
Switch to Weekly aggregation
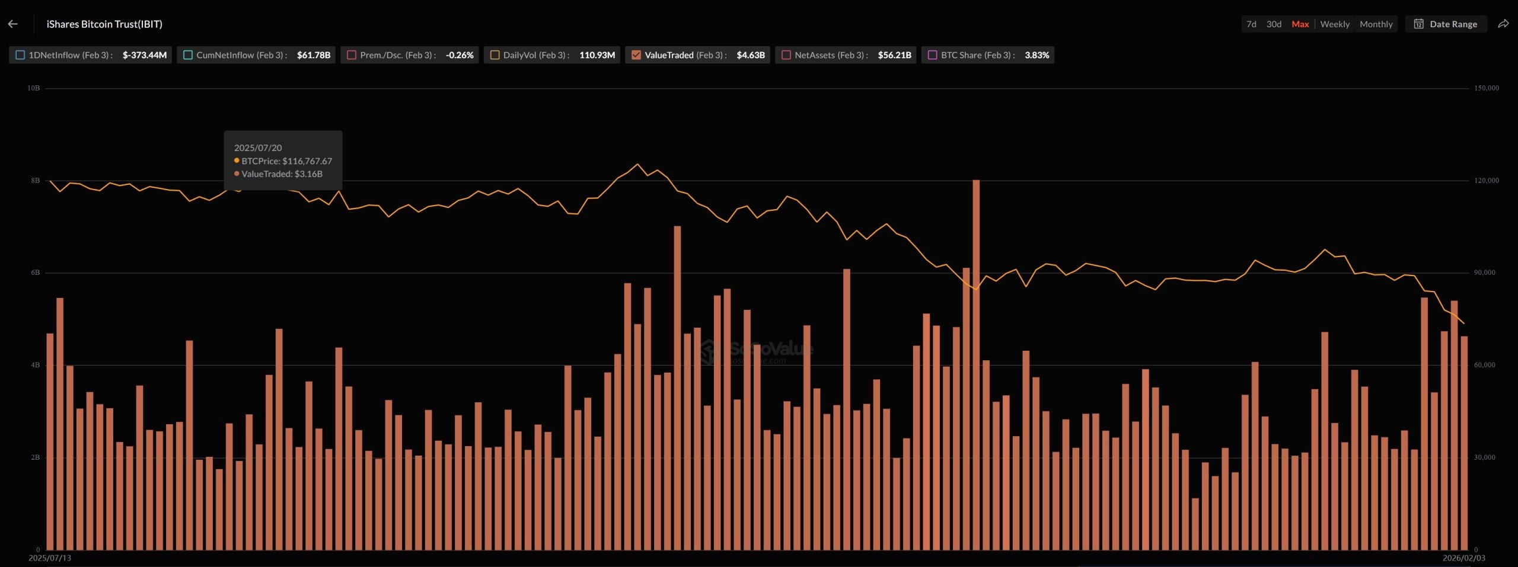pyautogui.click(x=1334, y=24)
